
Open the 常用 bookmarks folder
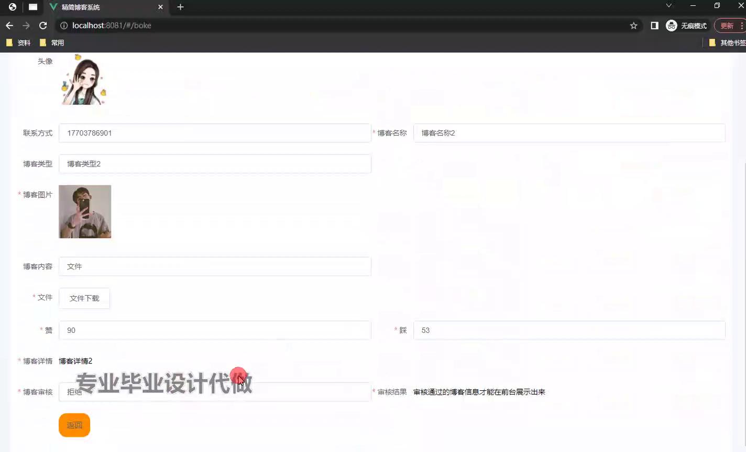click(52, 43)
